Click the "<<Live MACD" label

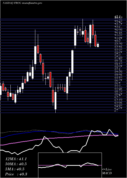click(107, 171)
